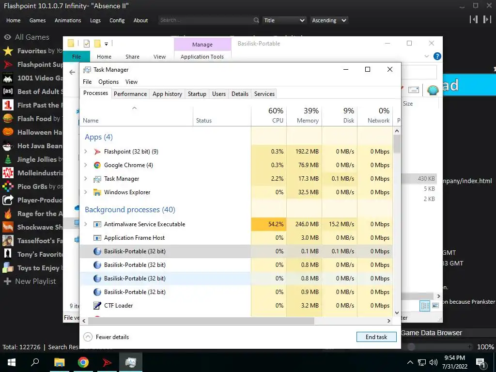Expand the Flashpoint (32 bit) process group
Viewport: 496px width, 372px height.
(86, 152)
